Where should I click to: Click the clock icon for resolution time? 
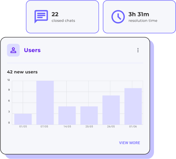point(118,17)
